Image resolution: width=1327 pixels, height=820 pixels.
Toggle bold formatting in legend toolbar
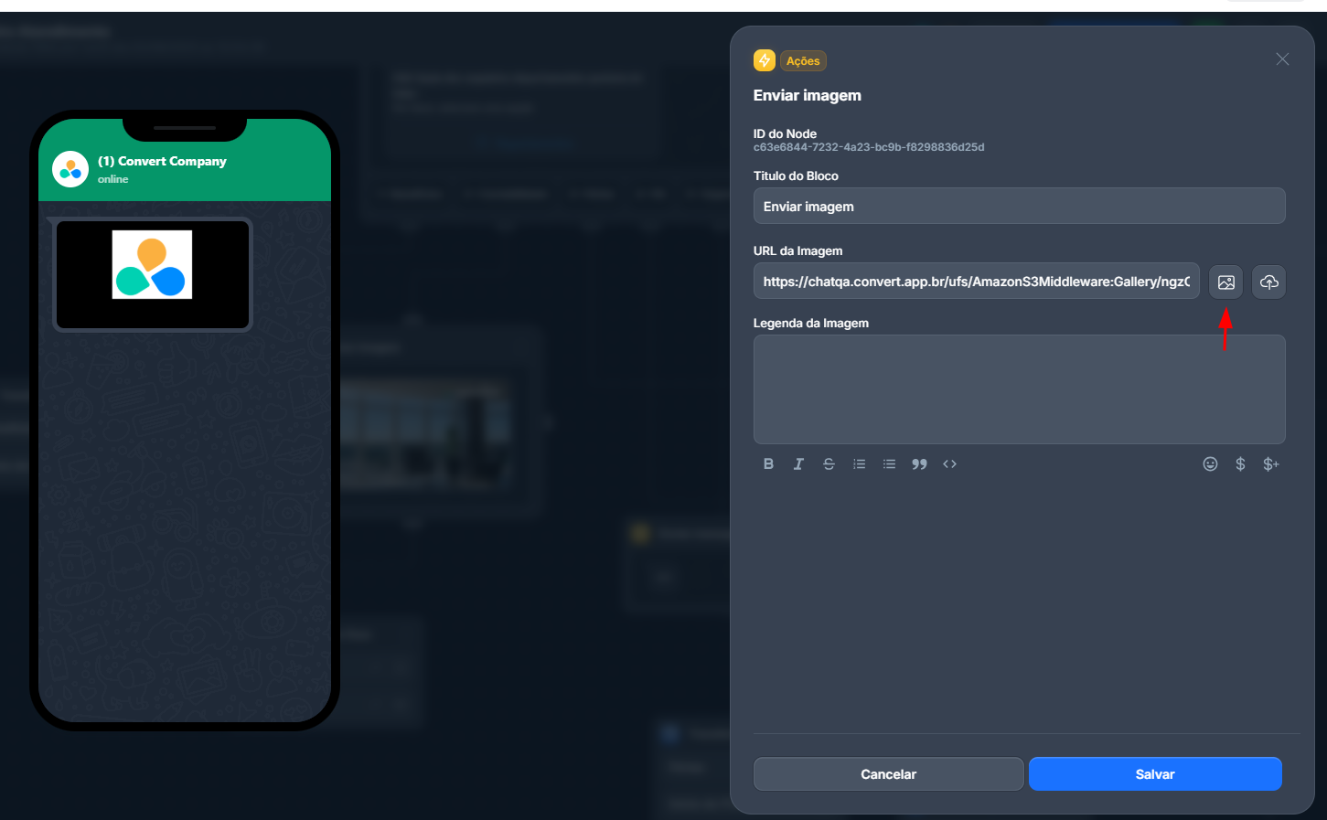(768, 464)
